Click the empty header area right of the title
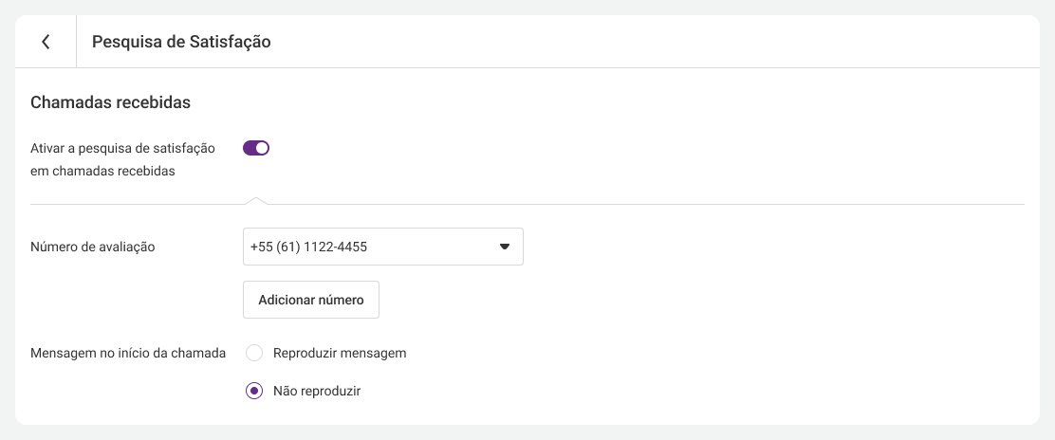This screenshot has width=1055, height=440. (x=653, y=42)
